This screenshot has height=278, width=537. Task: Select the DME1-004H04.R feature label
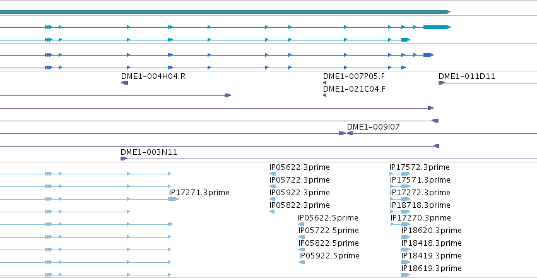(153, 76)
